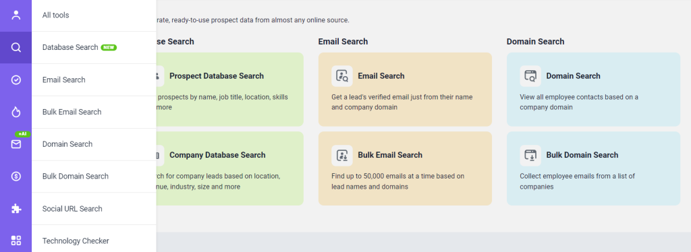This screenshot has width=691, height=252.
Task: Select the magnifier search sidebar icon
Action: [x=16, y=47]
